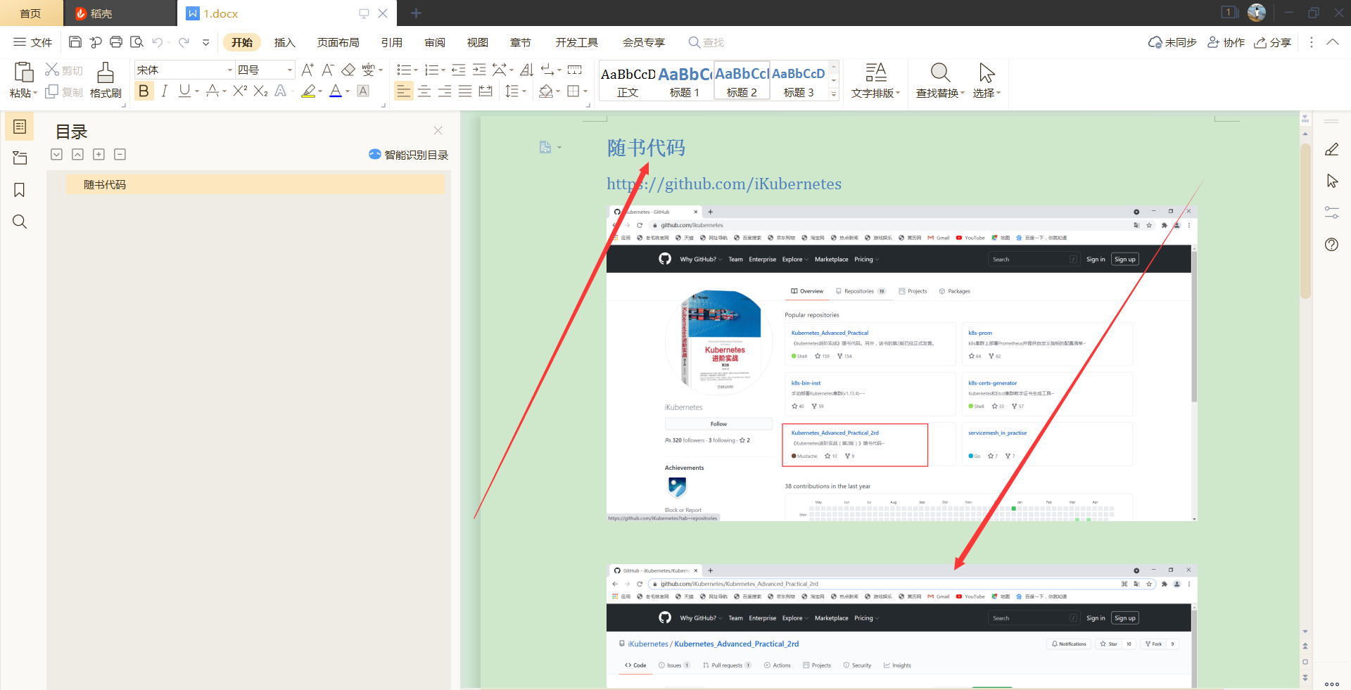Open outline pane icon in left sidebar
The height and width of the screenshot is (690, 1351).
20,127
